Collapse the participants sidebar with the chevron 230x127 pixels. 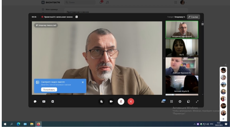pyautogui.click(x=164, y=58)
